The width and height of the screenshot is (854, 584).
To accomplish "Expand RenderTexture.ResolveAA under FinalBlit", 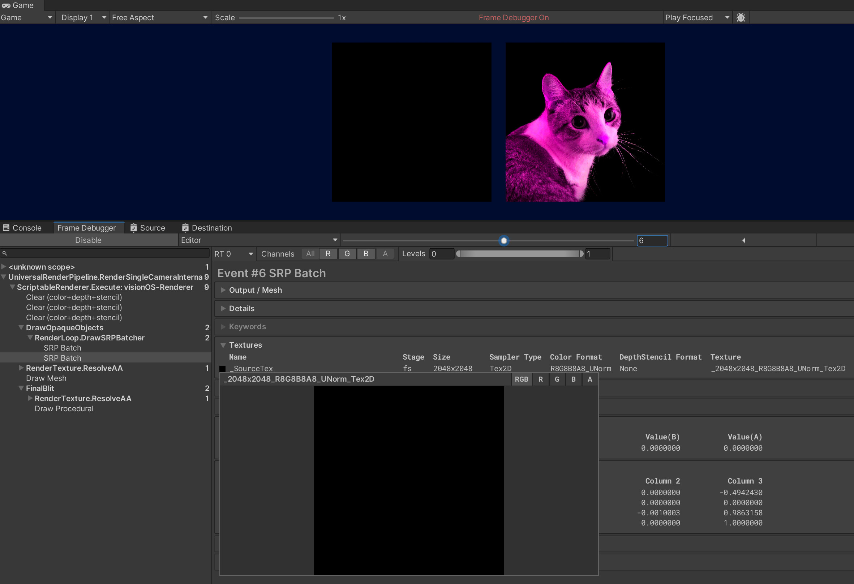I will click(30, 398).
